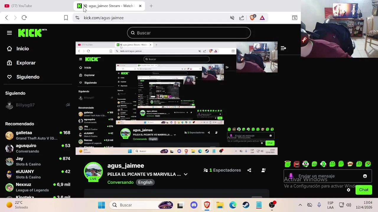
Task: Send message with the Chat button
Action: (364, 190)
